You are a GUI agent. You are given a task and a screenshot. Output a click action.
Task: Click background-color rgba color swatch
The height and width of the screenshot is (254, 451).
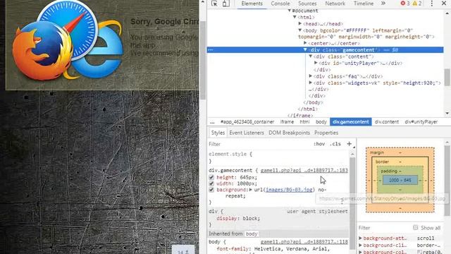[x=420, y=252]
